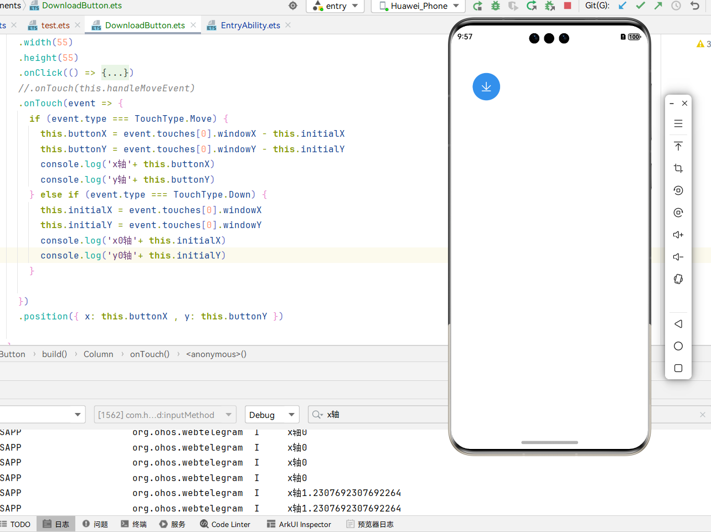Minimize the emulator control toolbar
The width and height of the screenshot is (711, 532).
[672, 104]
